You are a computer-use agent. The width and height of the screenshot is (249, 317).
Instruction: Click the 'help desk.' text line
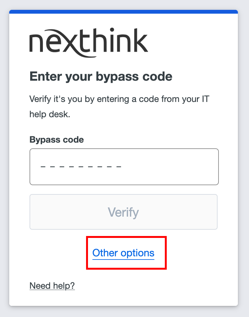point(50,114)
